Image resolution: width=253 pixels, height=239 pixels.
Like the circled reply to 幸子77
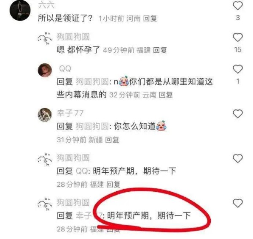click(238, 203)
